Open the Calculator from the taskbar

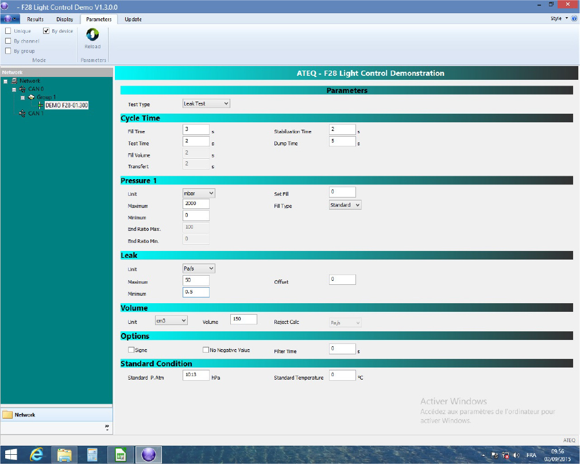pyautogui.click(x=92, y=455)
